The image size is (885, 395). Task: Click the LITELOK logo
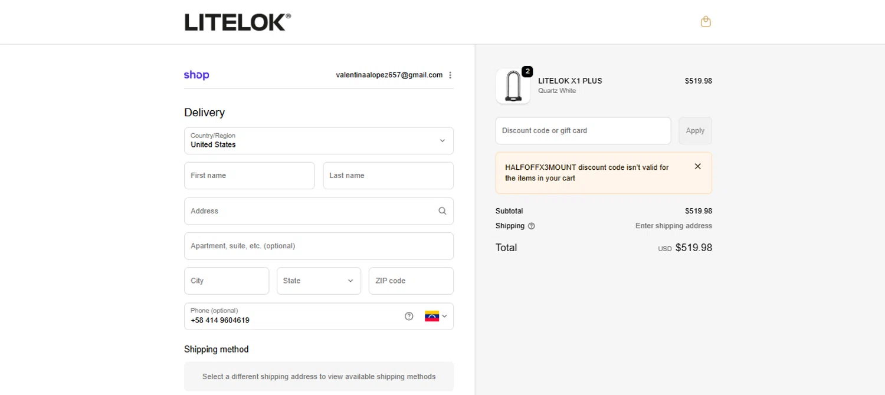pos(238,22)
